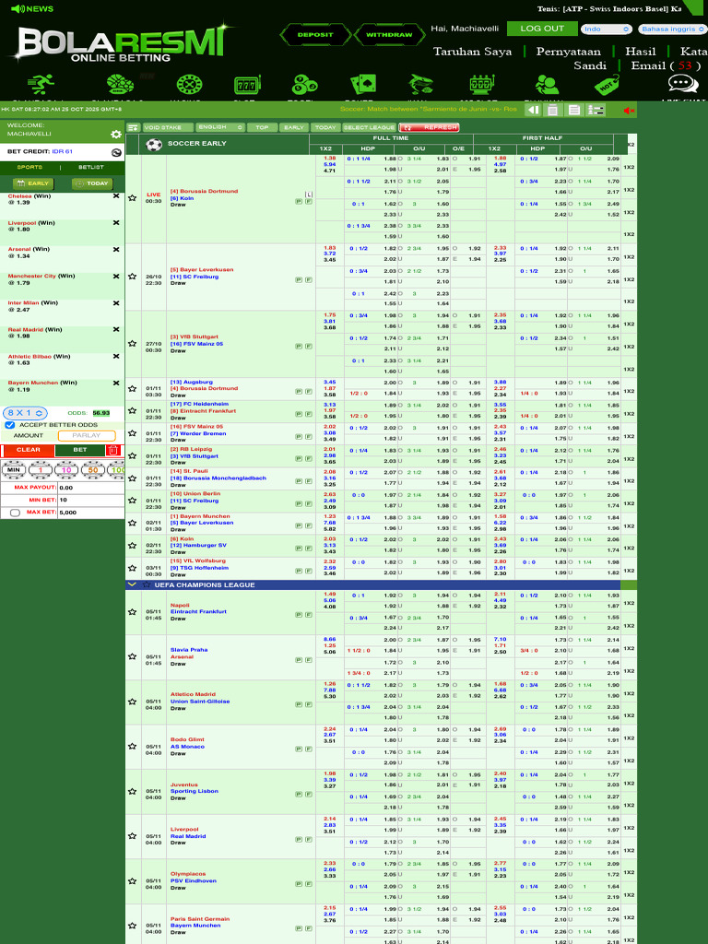The height and width of the screenshot is (944, 708).
Task: Click the LOG OUT button
Action: click(x=542, y=29)
